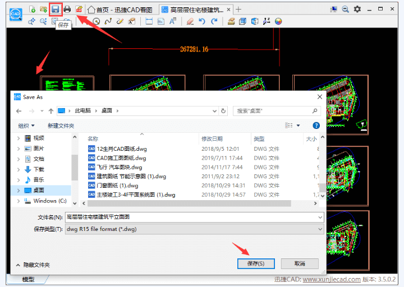The height and width of the screenshot is (287, 404).
Task: Open the recent locations dropdown arrow
Action: tap(42, 111)
